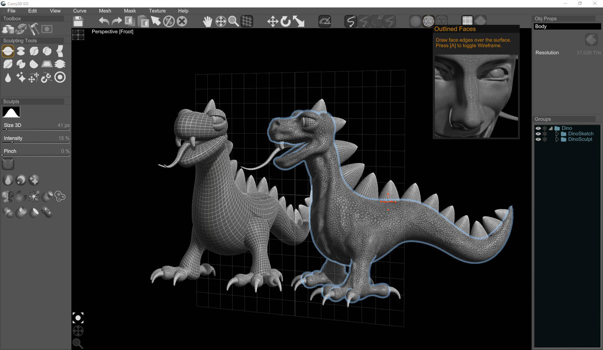Click the Perspective [Front] view label

(x=112, y=31)
